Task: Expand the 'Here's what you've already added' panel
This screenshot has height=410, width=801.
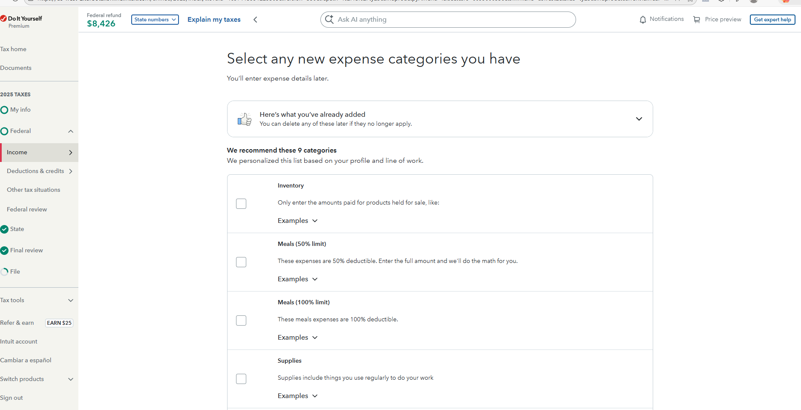Action: (x=639, y=119)
